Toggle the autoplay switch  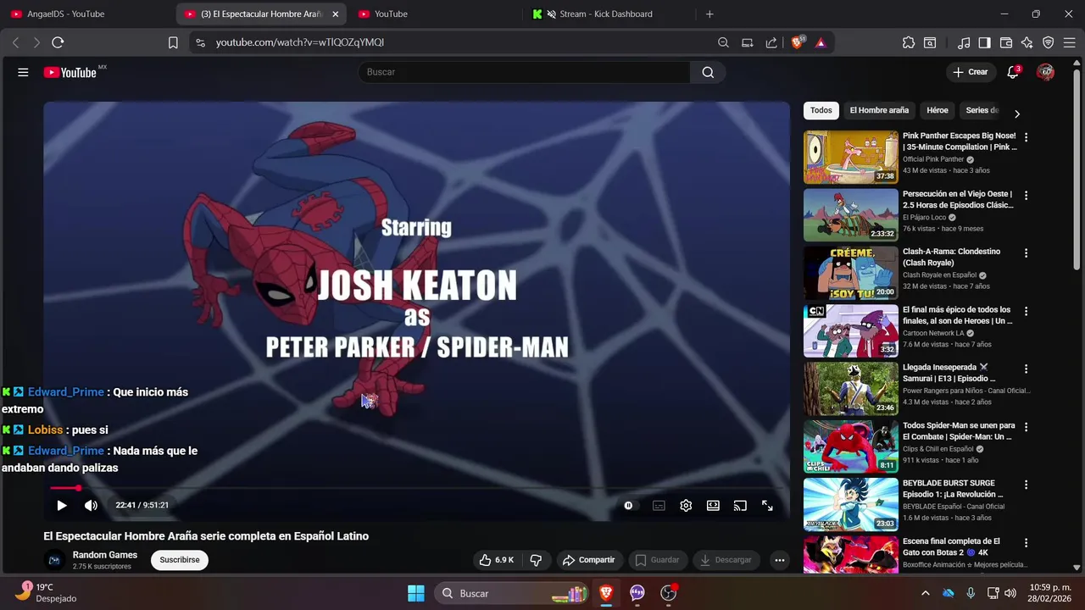pos(628,505)
